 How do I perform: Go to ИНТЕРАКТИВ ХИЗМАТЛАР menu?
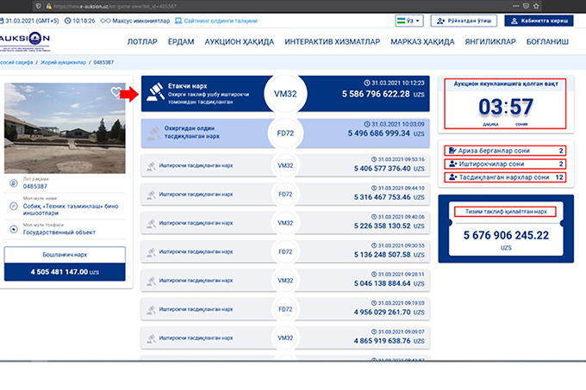click(334, 41)
